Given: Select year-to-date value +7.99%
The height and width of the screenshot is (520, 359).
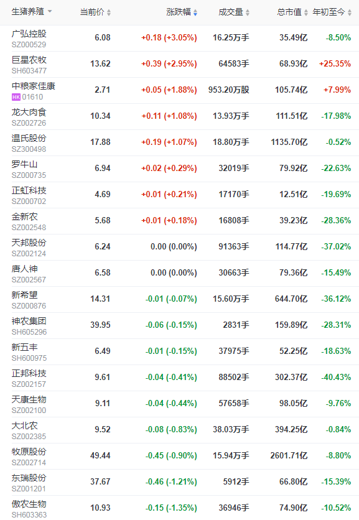Looking at the screenshot, I should point(337,90).
